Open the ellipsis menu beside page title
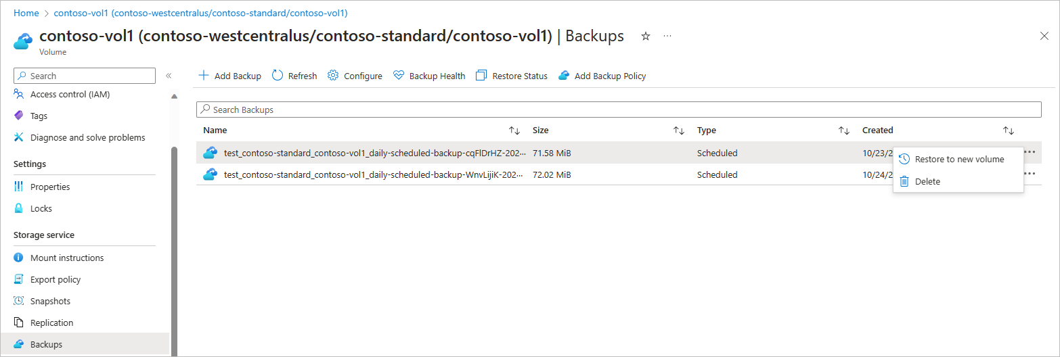This screenshot has width=1060, height=357. pos(667,37)
